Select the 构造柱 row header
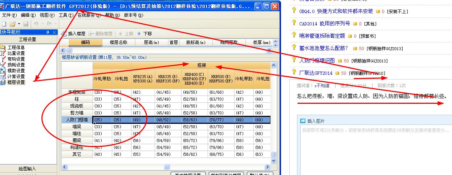Viewport: 452px width, 175px height. click(77, 147)
